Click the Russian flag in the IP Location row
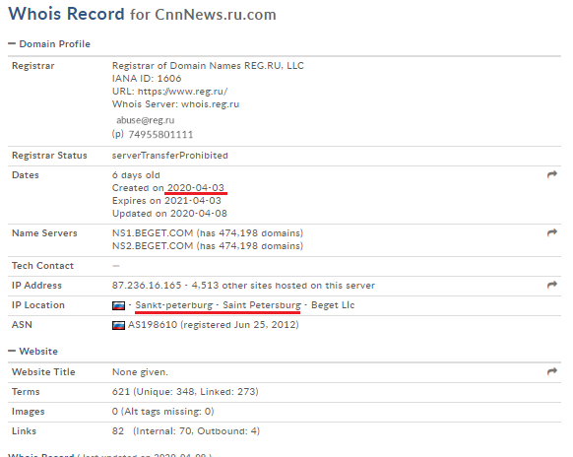 118,305
